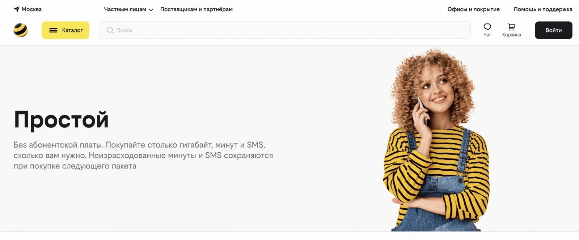579x240 pixels.
Task: Click the magnifier icon in search
Action: coord(110,30)
